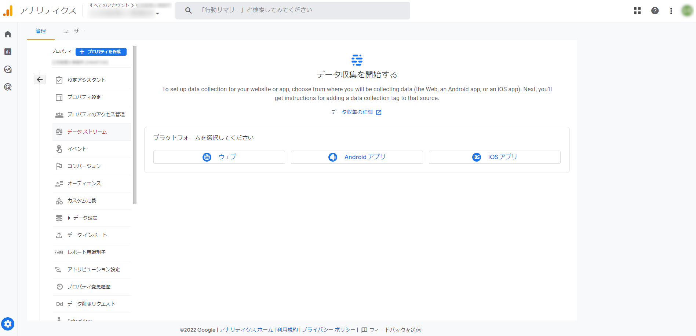Viewport: 696px width, 336px height.
Task: Choose the iOS アプリ platform
Action: pos(494,157)
